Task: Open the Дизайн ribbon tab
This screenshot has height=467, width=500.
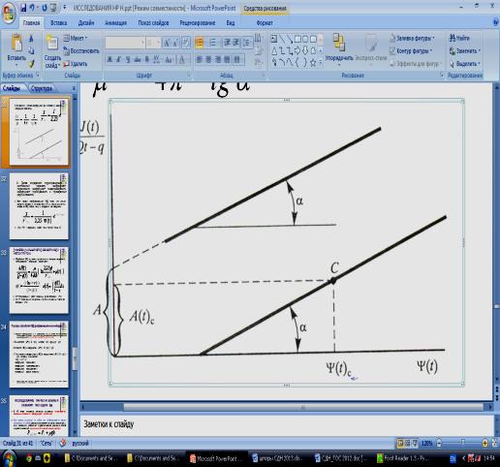Action: [x=86, y=22]
